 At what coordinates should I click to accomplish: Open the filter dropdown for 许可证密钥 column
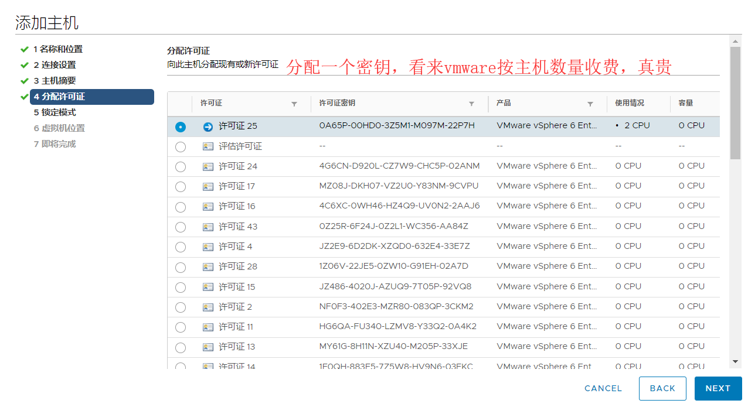[471, 104]
